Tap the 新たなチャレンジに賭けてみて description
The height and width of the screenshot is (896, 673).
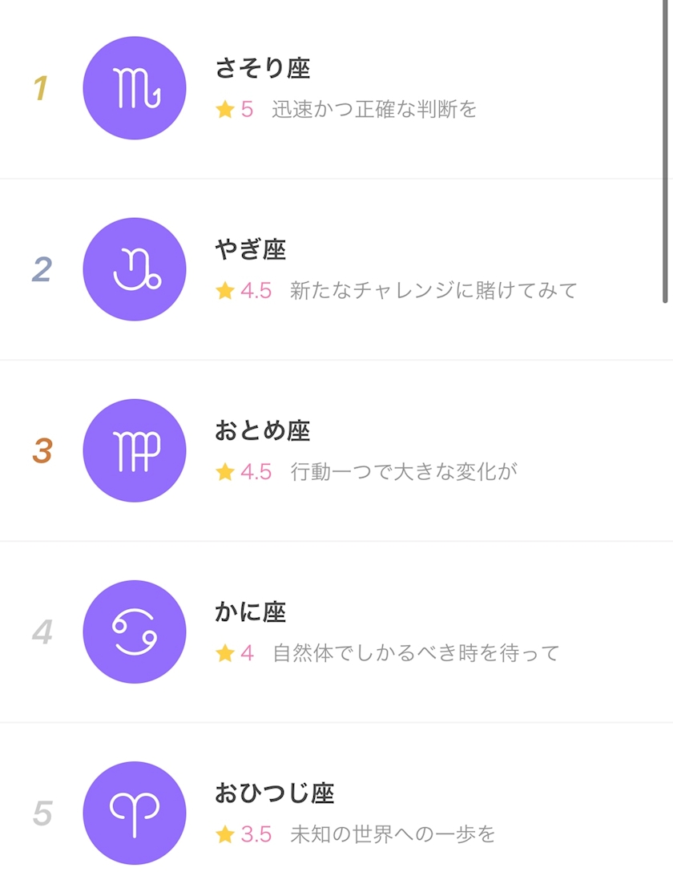tap(433, 291)
